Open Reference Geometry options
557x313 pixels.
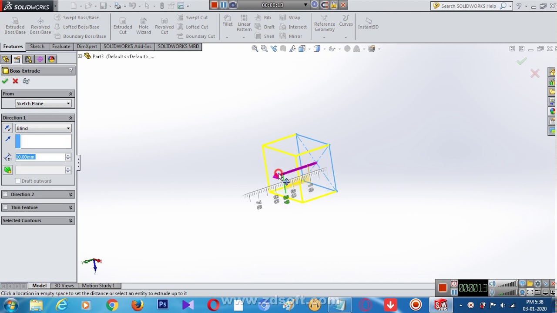click(325, 24)
